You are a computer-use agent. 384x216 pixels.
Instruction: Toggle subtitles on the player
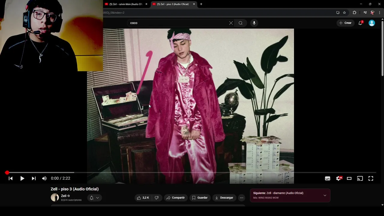click(x=328, y=178)
